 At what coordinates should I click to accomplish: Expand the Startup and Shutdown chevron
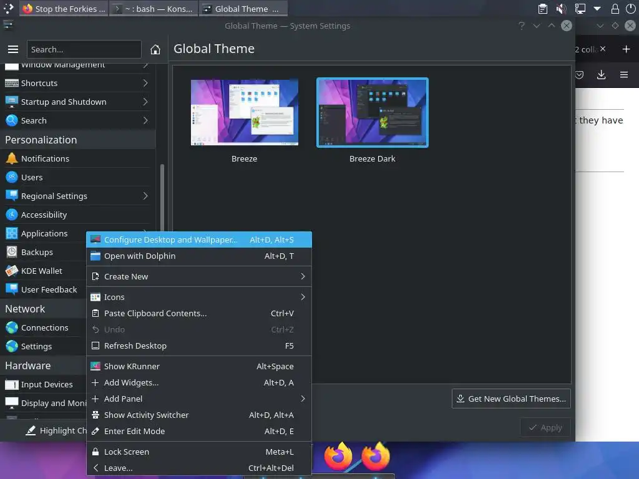(145, 102)
